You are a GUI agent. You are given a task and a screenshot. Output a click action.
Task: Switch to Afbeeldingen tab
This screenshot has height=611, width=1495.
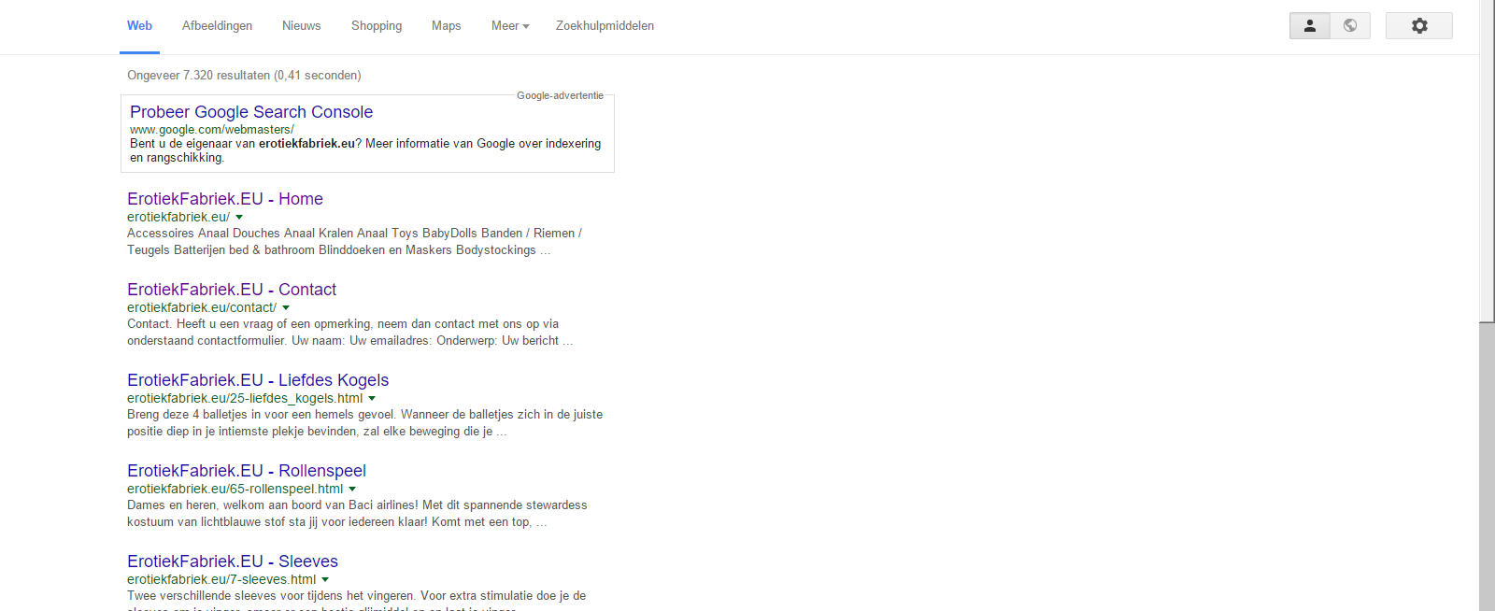coord(217,26)
